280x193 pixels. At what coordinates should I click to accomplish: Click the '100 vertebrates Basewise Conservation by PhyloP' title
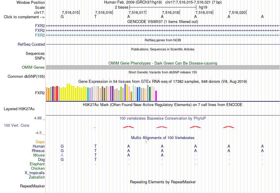click(x=162, y=118)
